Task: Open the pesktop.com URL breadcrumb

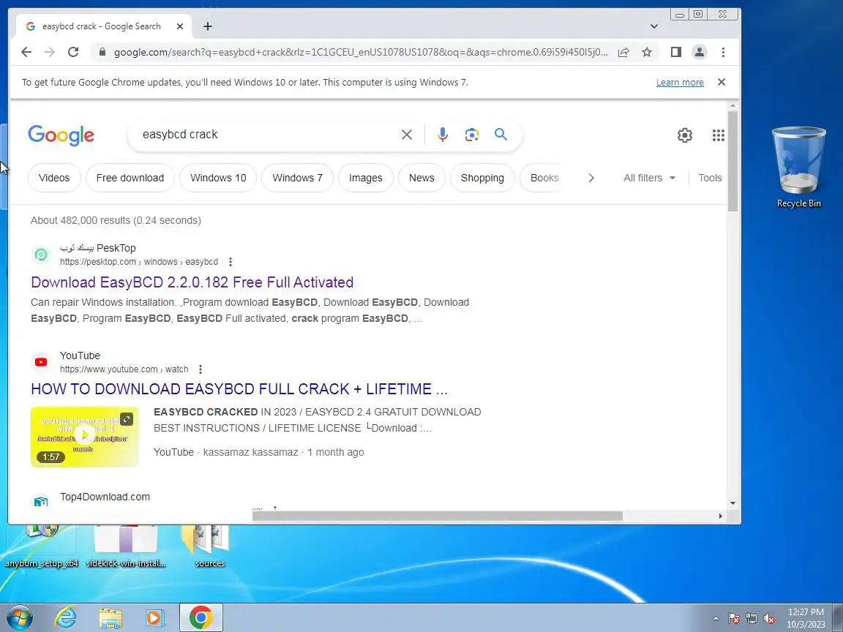Action: 139,262
